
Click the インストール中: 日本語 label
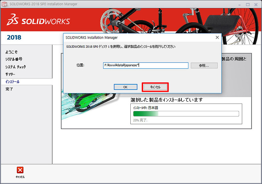click(x=145, y=108)
